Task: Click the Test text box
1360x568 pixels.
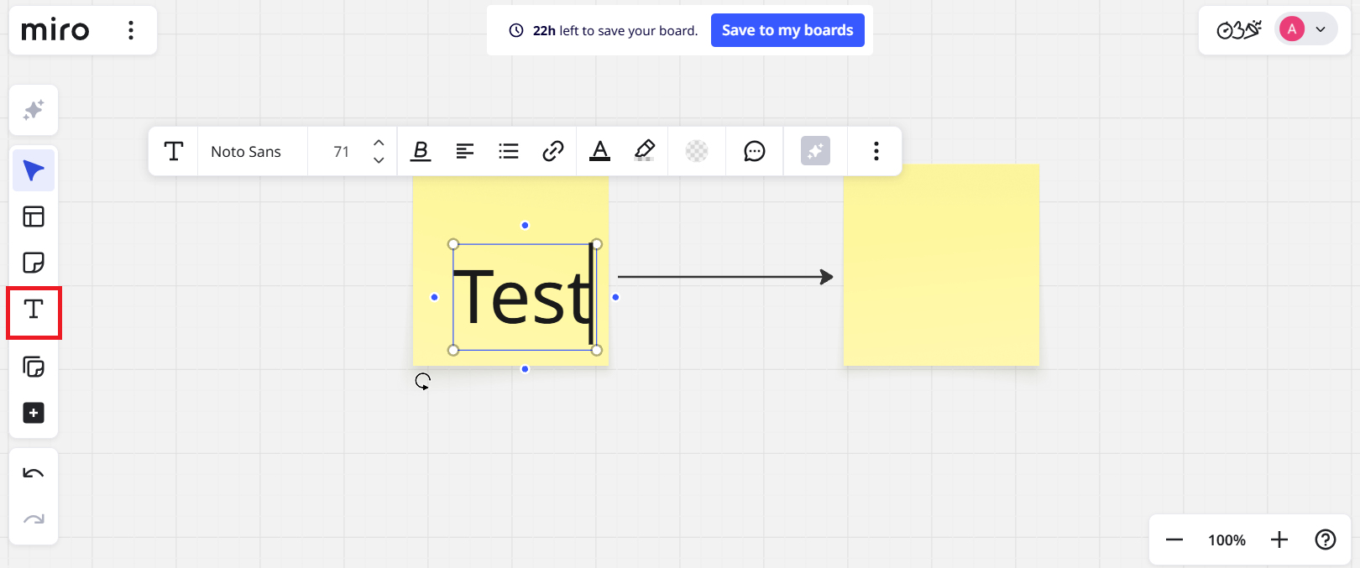Action: tap(525, 297)
